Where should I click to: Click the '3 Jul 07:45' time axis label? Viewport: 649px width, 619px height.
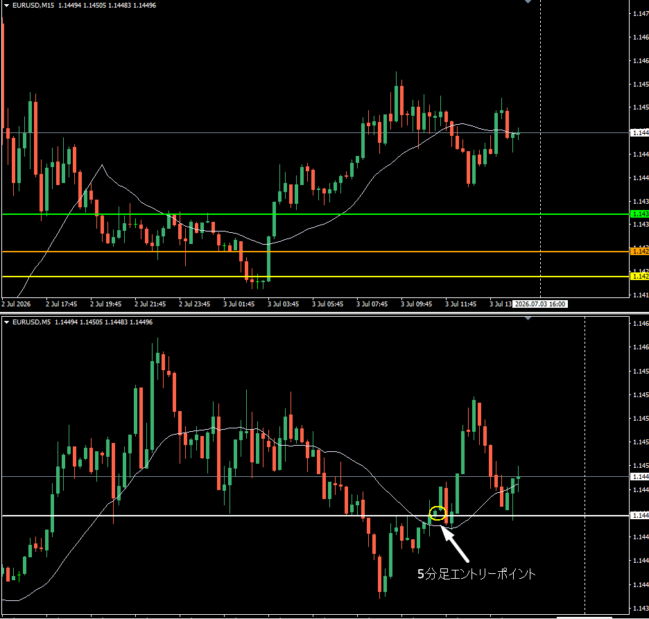click(x=372, y=304)
